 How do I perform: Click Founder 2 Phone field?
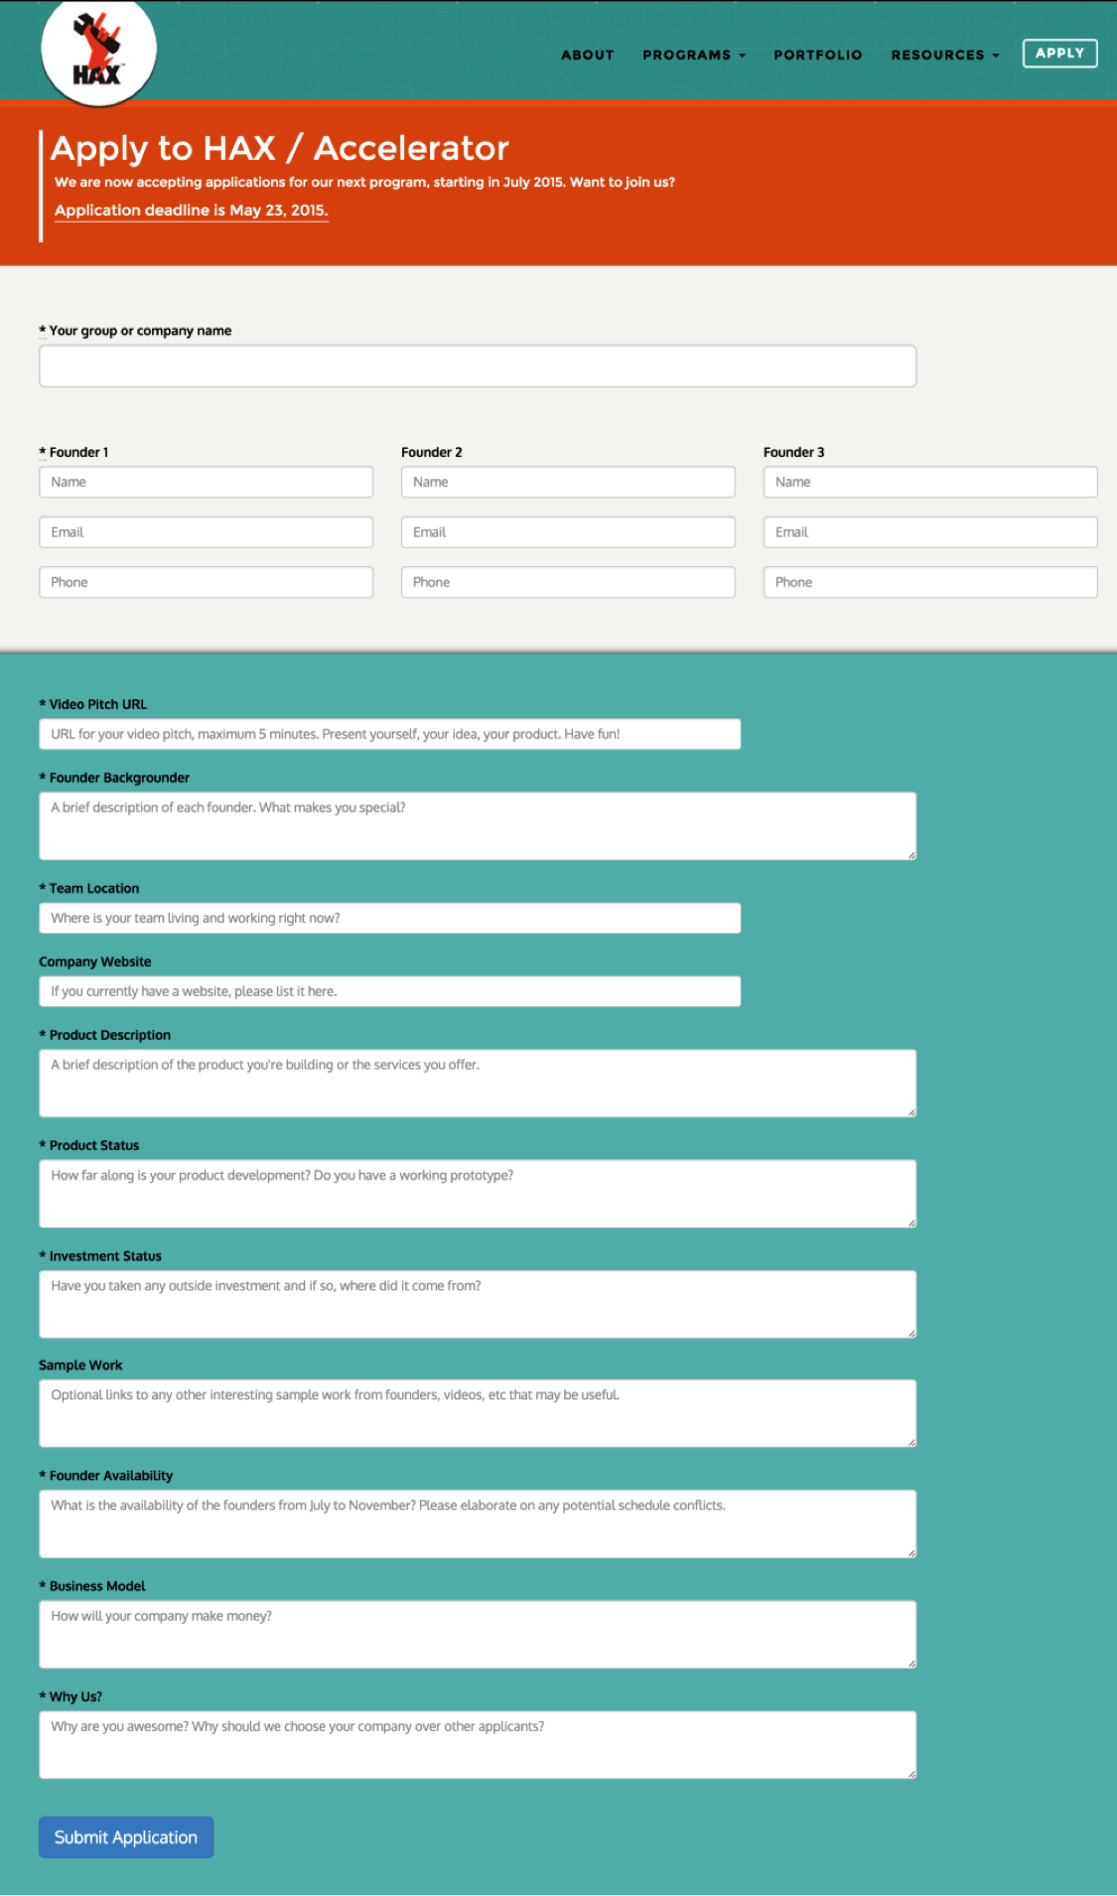pyautogui.click(x=568, y=582)
